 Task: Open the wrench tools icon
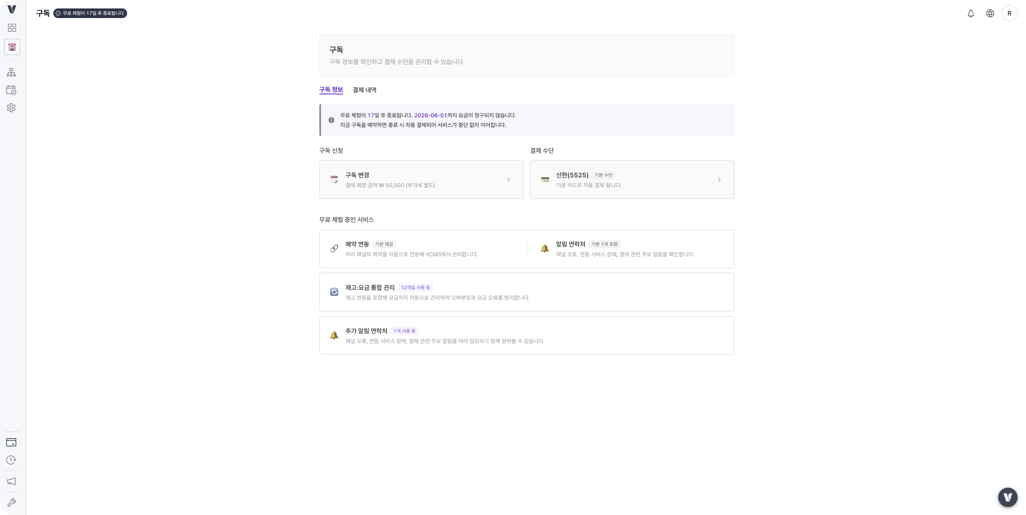click(x=12, y=503)
